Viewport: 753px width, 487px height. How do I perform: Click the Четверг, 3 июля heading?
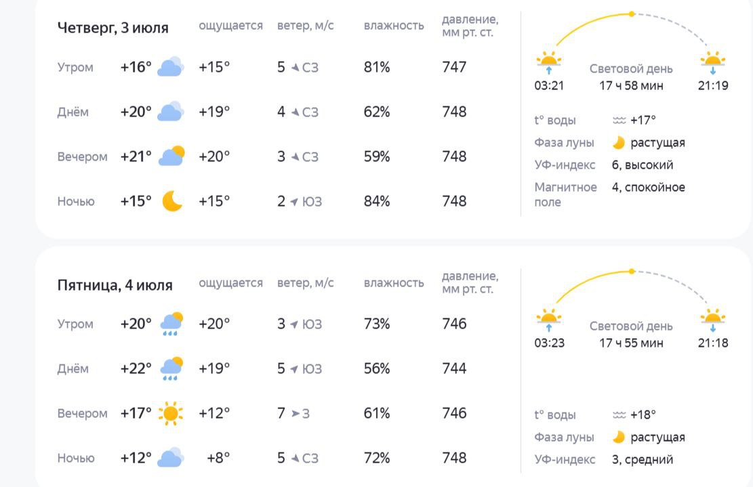(x=113, y=28)
